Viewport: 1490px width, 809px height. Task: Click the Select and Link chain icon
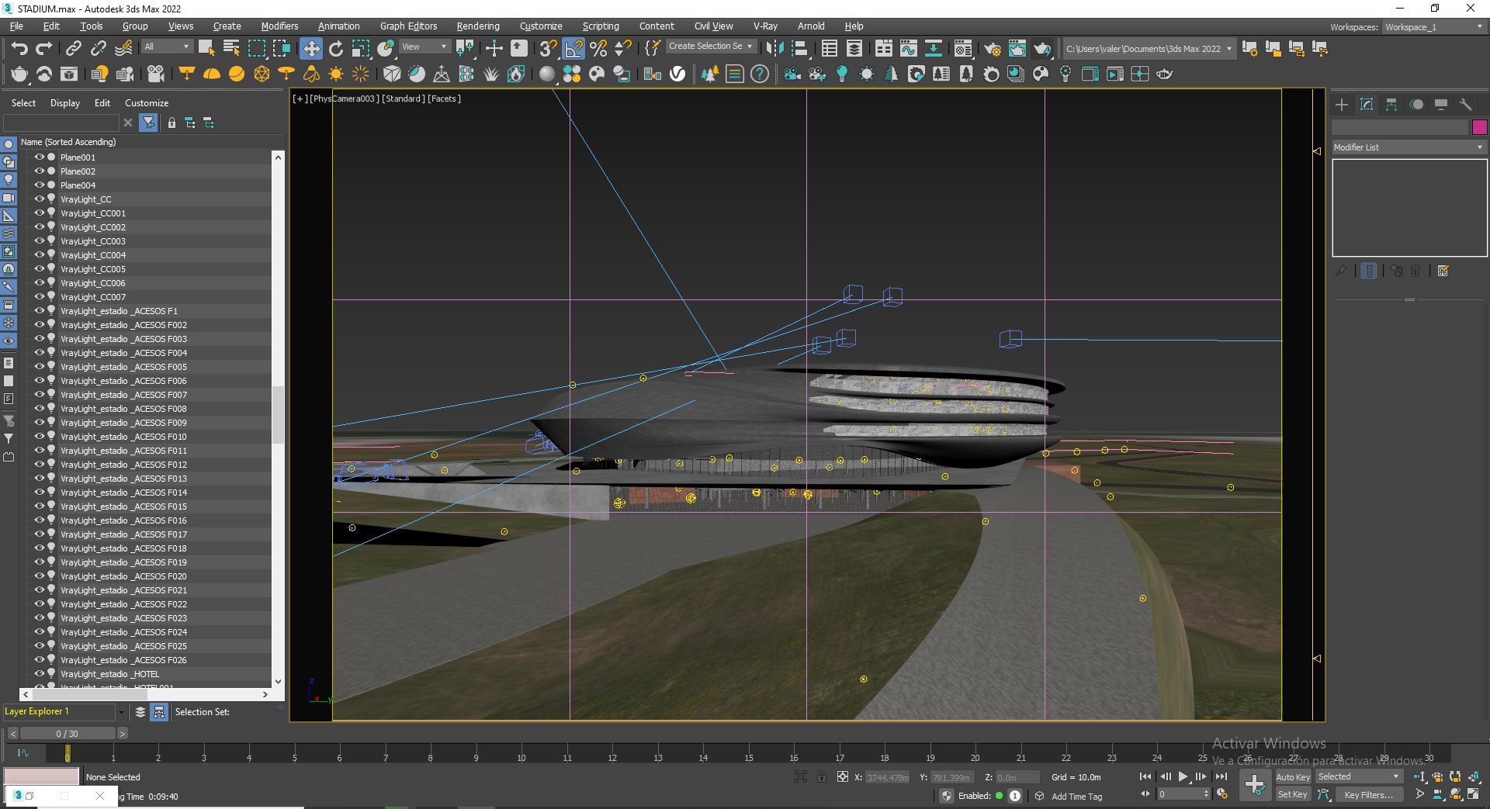tap(73, 49)
